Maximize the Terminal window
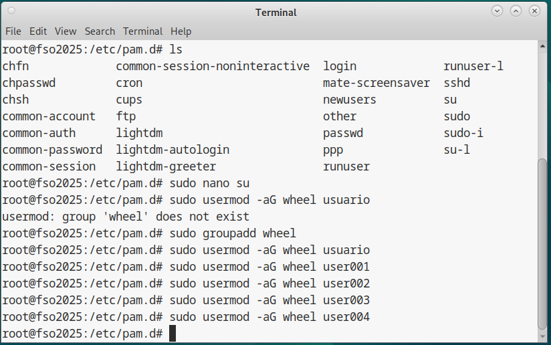The width and height of the screenshot is (551, 345). click(516, 11)
